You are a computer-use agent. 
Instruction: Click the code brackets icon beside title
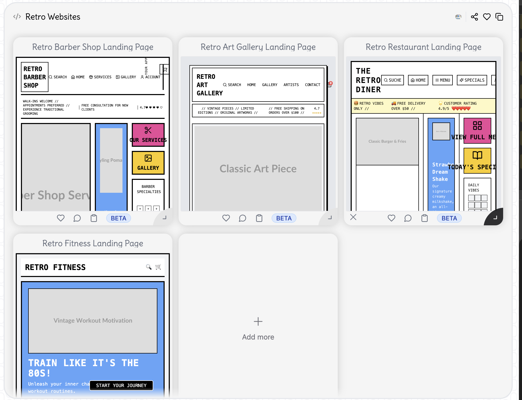pyautogui.click(x=17, y=17)
